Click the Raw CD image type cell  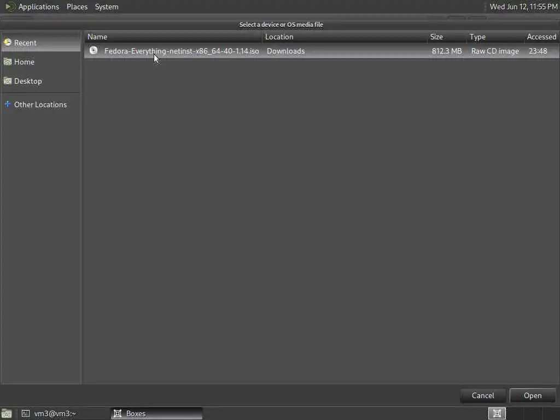click(495, 51)
